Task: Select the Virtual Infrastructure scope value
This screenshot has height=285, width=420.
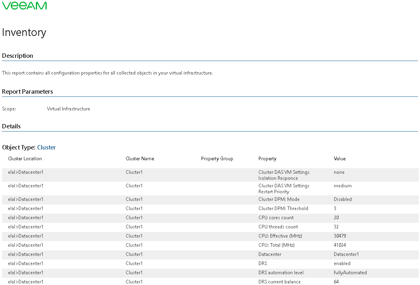Action: click(x=68, y=109)
